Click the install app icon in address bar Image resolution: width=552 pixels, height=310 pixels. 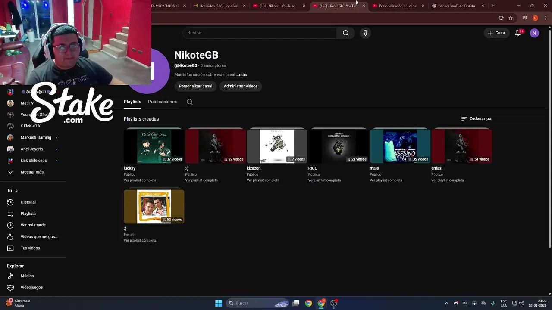tap(501, 18)
